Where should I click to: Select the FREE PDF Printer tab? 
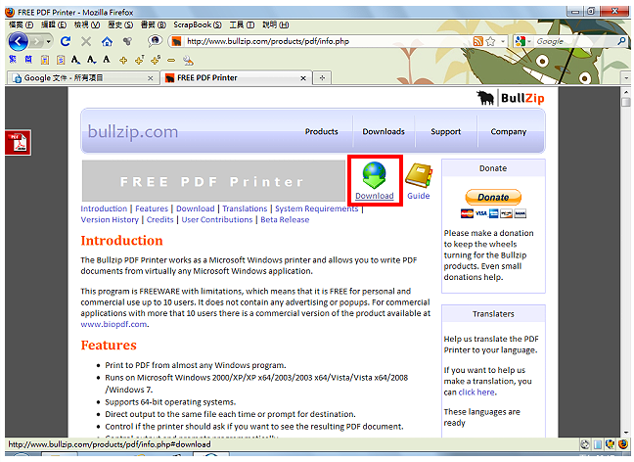coord(237,77)
